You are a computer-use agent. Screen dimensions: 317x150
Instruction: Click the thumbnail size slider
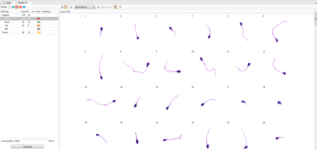tap(107, 7)
